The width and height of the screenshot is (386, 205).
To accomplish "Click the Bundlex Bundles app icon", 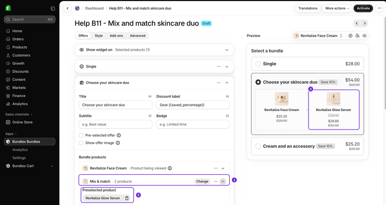I will click(x=8, y=142).
